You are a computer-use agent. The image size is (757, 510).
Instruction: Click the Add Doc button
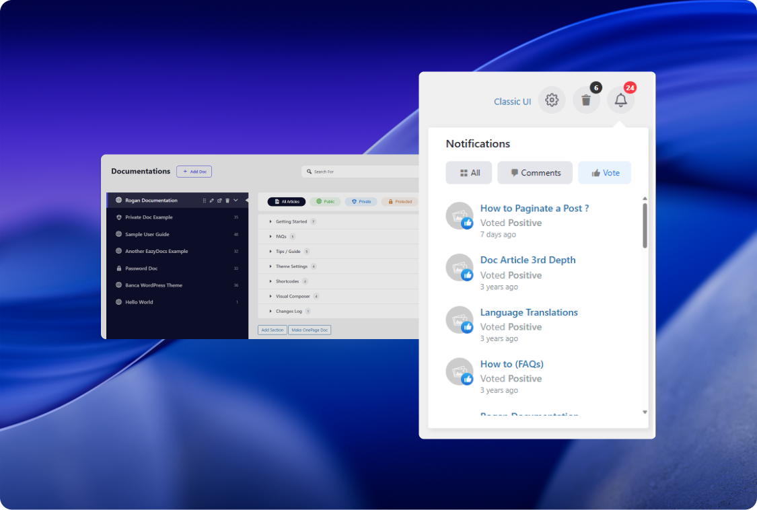194,172
